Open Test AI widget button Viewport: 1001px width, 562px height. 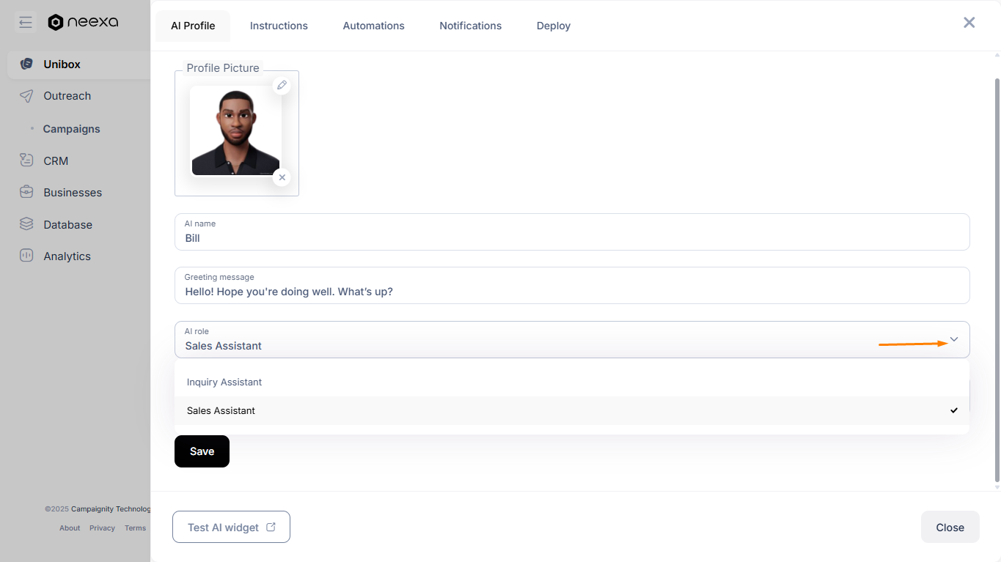pyautogui.click(x=231, y=527)
